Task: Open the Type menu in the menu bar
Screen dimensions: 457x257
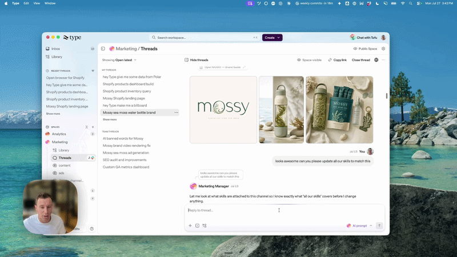Action: coord(16,3)
